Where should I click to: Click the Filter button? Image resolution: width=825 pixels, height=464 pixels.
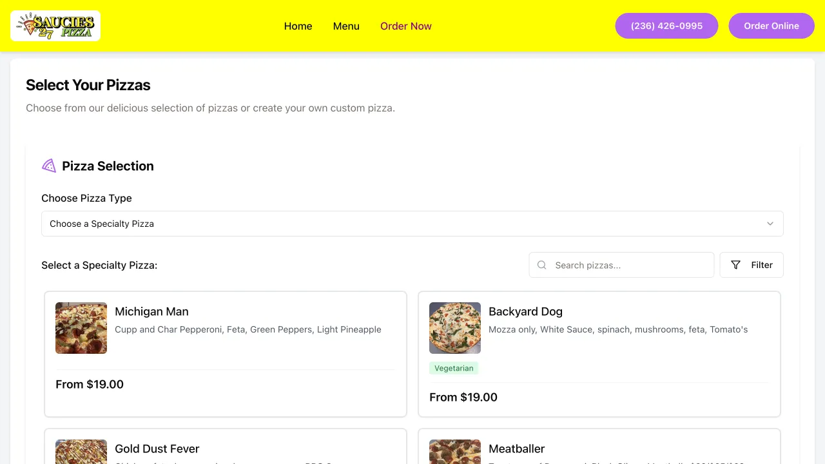[x=752, y=265]
